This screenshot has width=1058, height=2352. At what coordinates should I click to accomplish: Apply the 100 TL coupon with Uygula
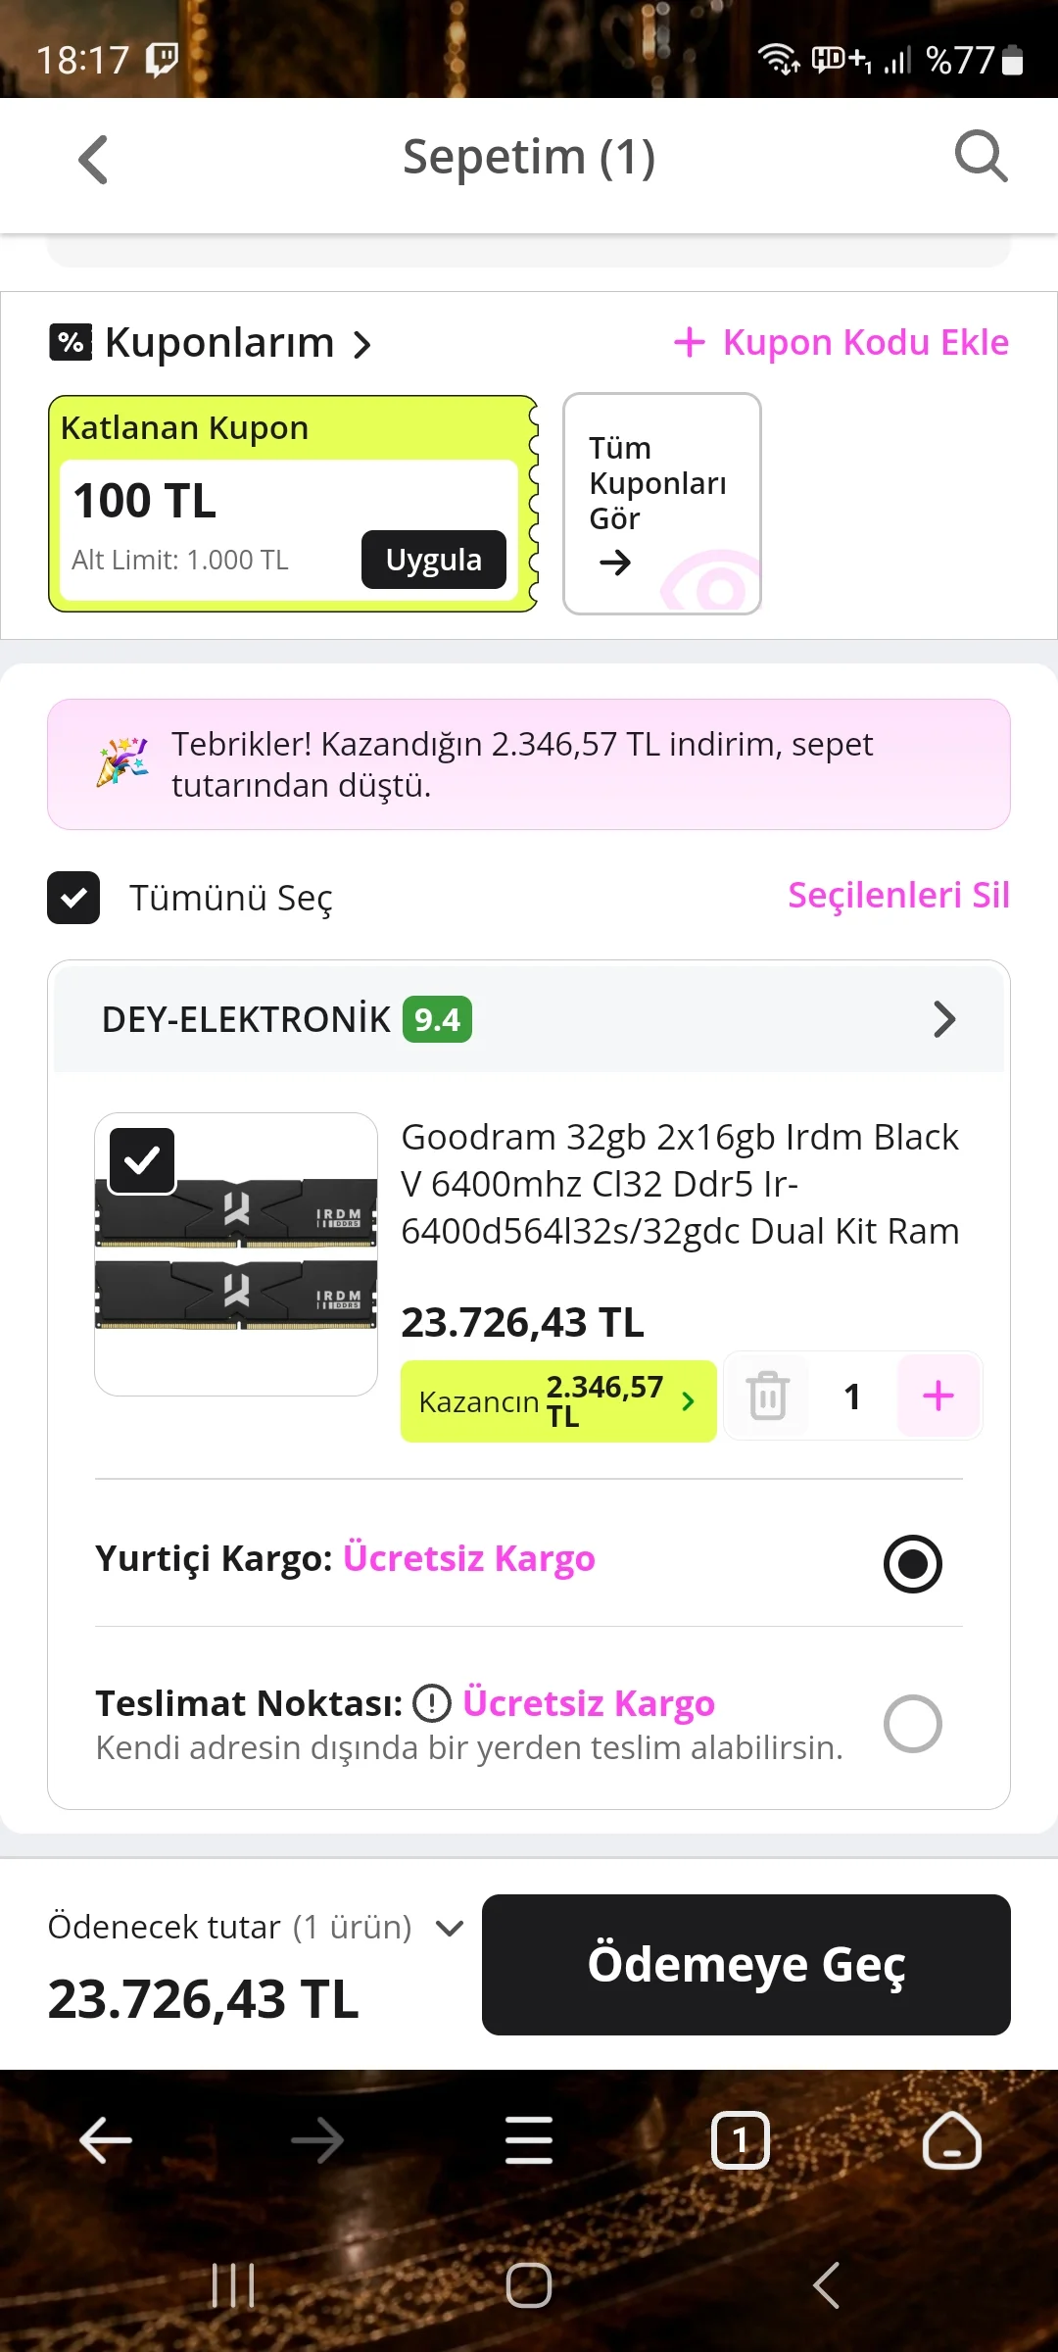(434, 560)
